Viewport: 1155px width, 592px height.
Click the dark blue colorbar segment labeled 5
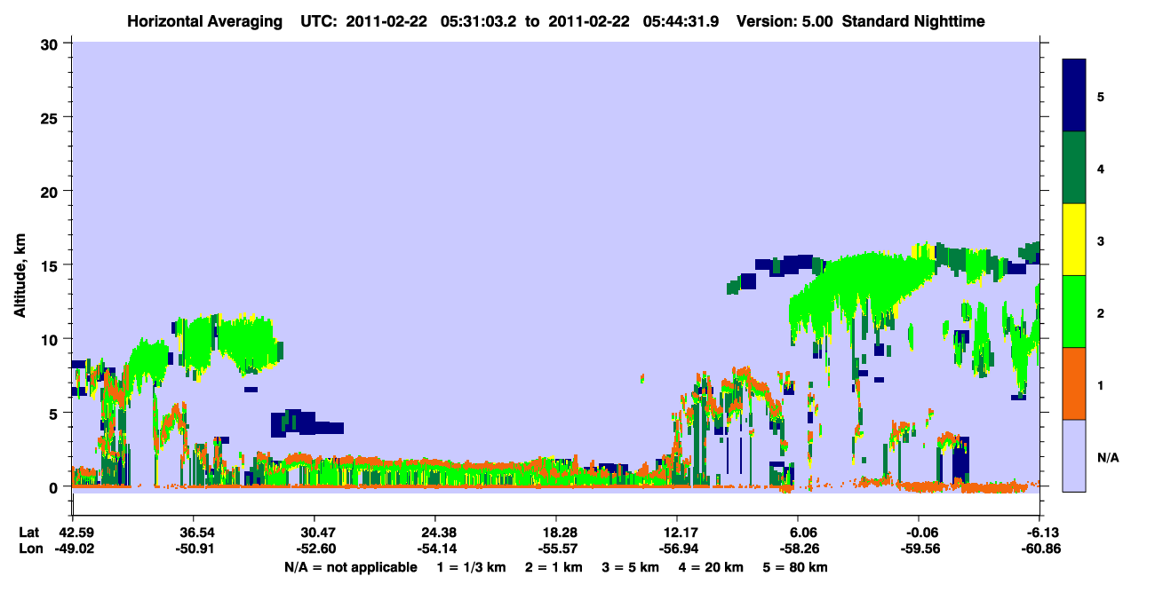pos(1074,96)
